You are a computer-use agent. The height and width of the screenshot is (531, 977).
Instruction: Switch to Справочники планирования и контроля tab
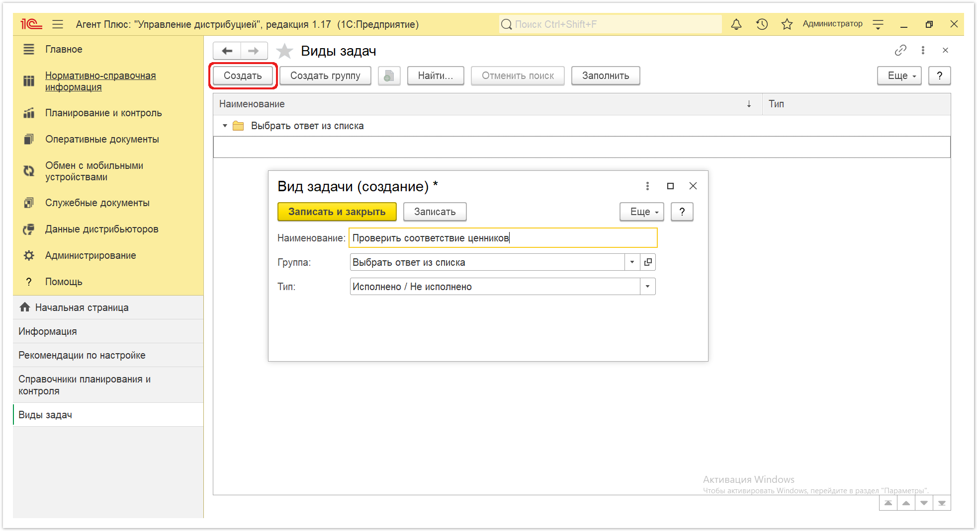(x=108, y=385)
